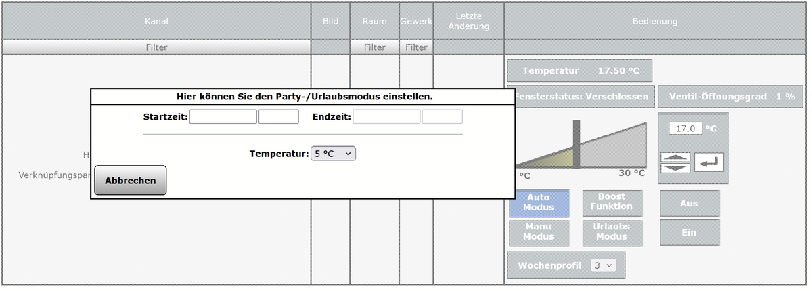The height and width of the screenshot is (291, 812).
Task: Click the temperature slider handle bar
Action: tap(577, 144)
